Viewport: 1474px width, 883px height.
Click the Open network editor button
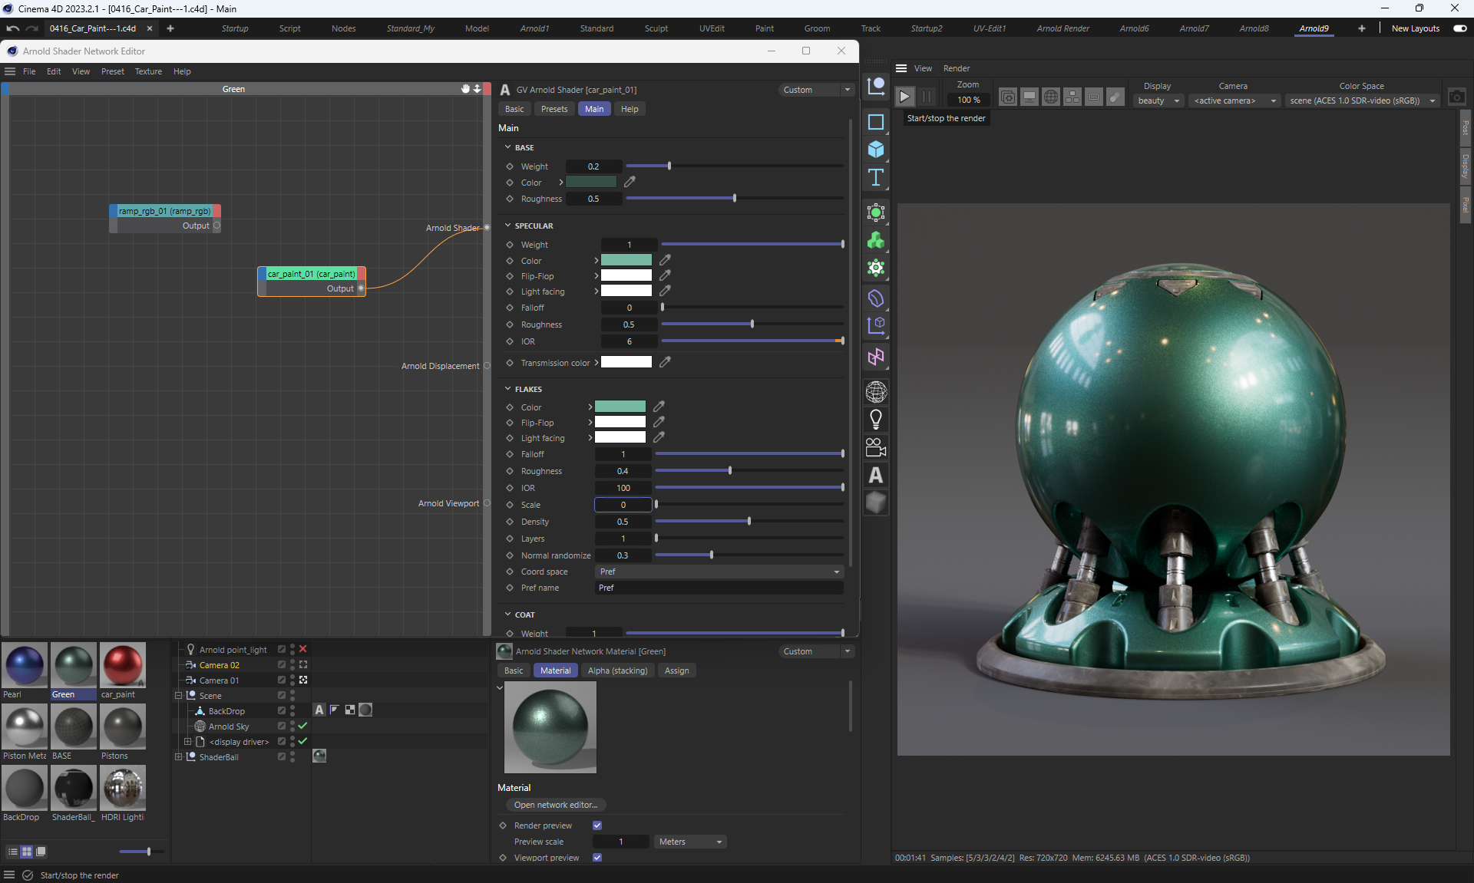tap(556, 805)
